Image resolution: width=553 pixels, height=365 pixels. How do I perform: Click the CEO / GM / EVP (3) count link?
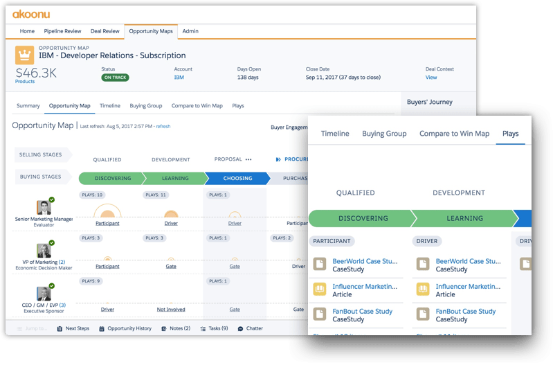click(62, 305)
